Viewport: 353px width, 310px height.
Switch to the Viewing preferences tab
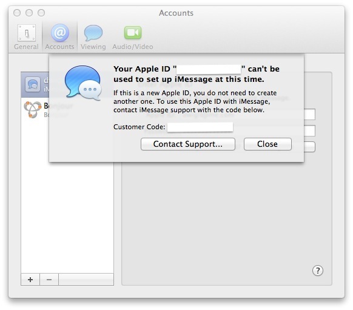pyautogui.click(x=93, y=37)
